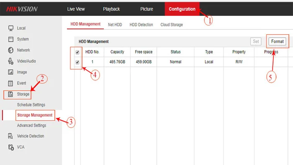Click the VCA icon
The height and width of the screenshot is (165, 293).
click(11, 147)
